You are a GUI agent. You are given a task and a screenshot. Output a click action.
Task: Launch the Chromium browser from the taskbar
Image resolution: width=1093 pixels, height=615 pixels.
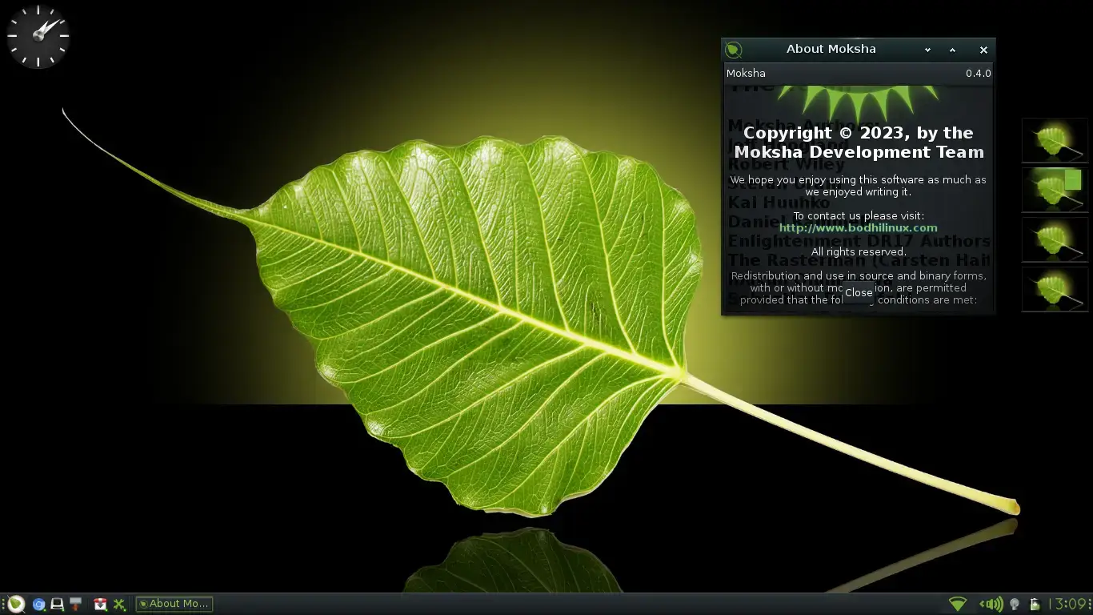38,604
